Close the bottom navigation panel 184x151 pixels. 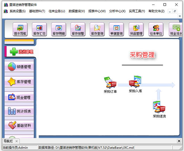(179, 141)
